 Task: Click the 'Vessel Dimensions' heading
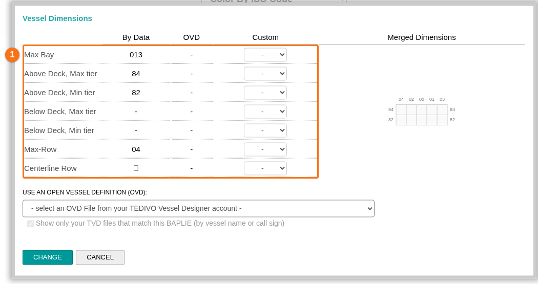57,18
